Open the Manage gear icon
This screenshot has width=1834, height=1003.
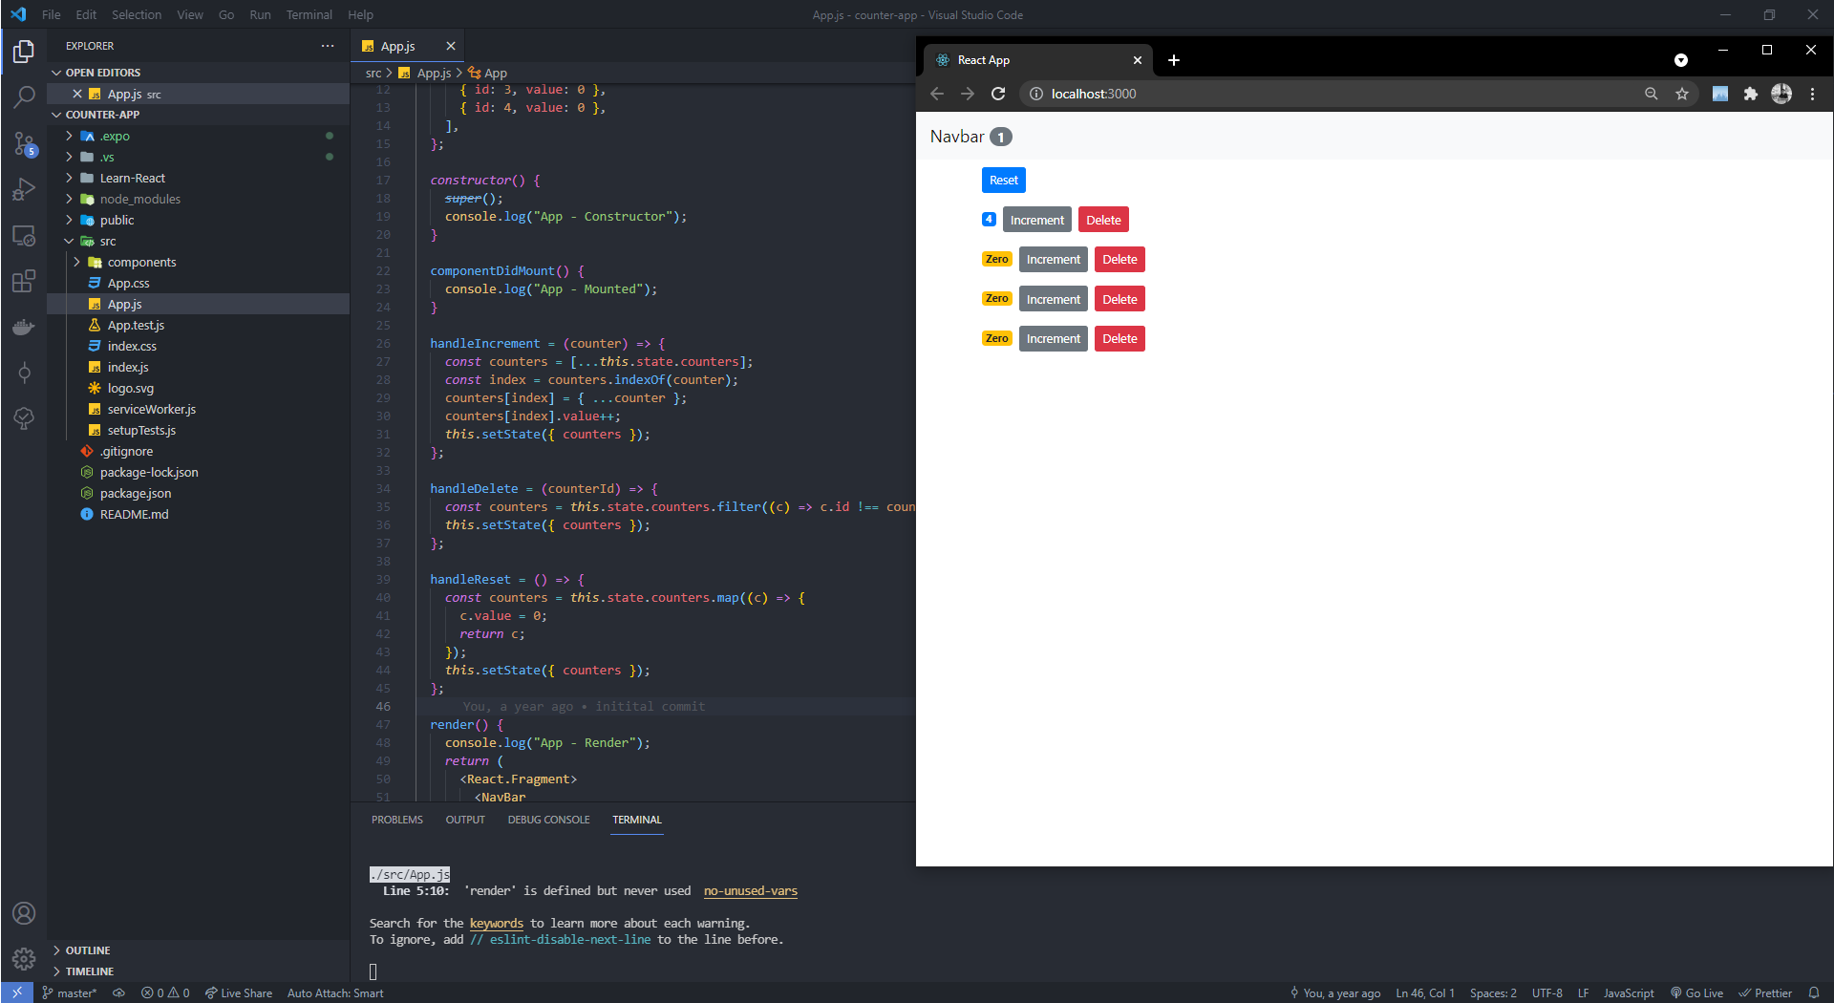(x=24, y=958)
